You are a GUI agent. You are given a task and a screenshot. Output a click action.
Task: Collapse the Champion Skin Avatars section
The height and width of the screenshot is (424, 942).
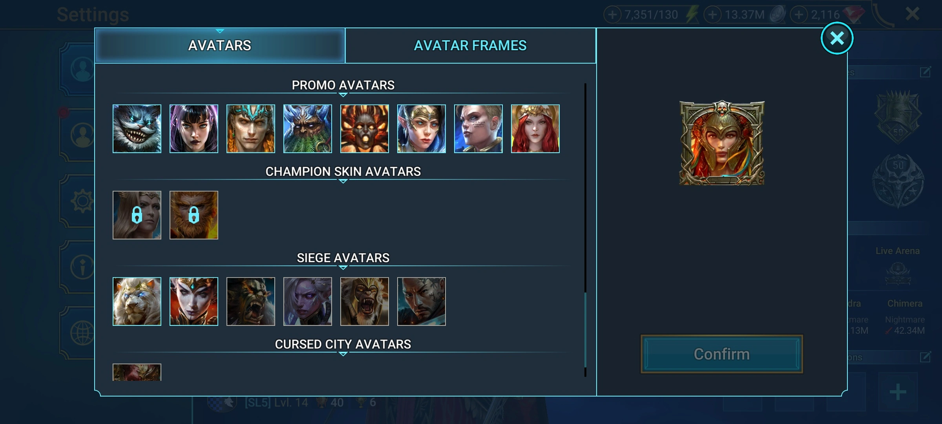coord(343,181)
